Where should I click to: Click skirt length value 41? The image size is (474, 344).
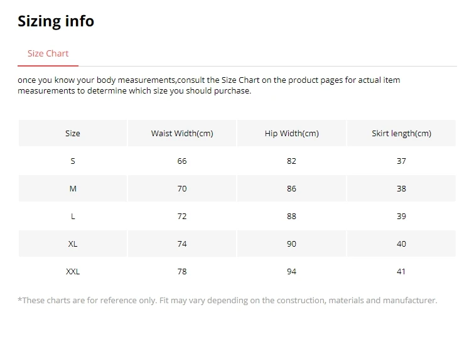coord(401,272)
